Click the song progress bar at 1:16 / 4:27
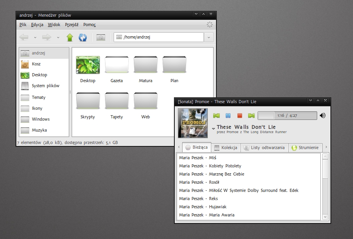The width and height of the screenshot is (353, 239). [x=287, y=116]
